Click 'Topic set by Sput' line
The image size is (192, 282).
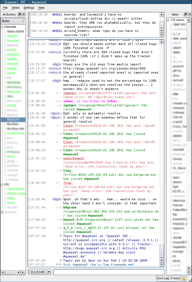[x=105, y=260]
